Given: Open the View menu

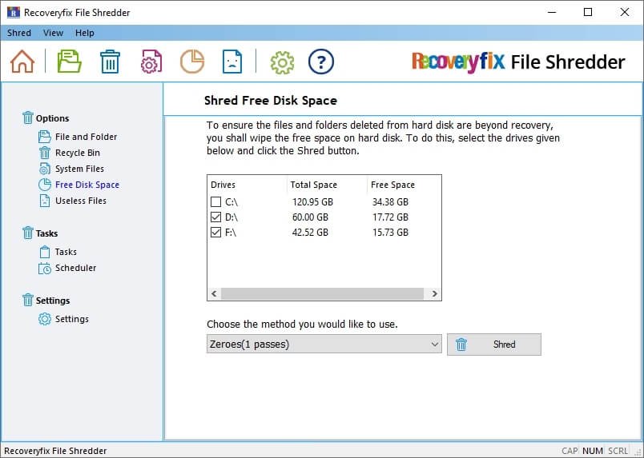Looking at the screenshot, I should click(x=53, y=33).
